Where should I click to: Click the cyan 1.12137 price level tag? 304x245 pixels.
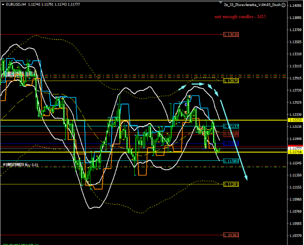[x=231, y=126]
